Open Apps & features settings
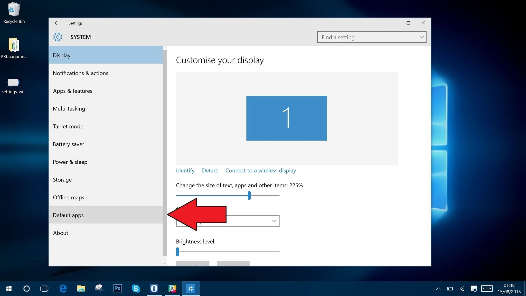The height and width of the screenshot is (296, 526). coord(72,91)
